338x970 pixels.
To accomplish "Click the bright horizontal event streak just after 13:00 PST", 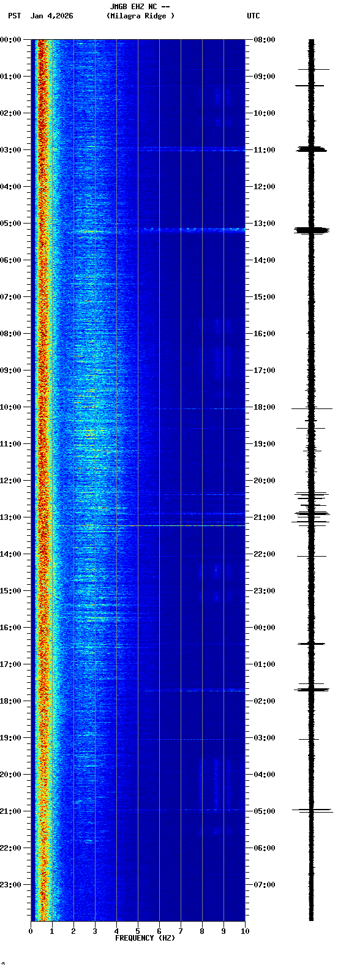I will (x=149, y=525).
